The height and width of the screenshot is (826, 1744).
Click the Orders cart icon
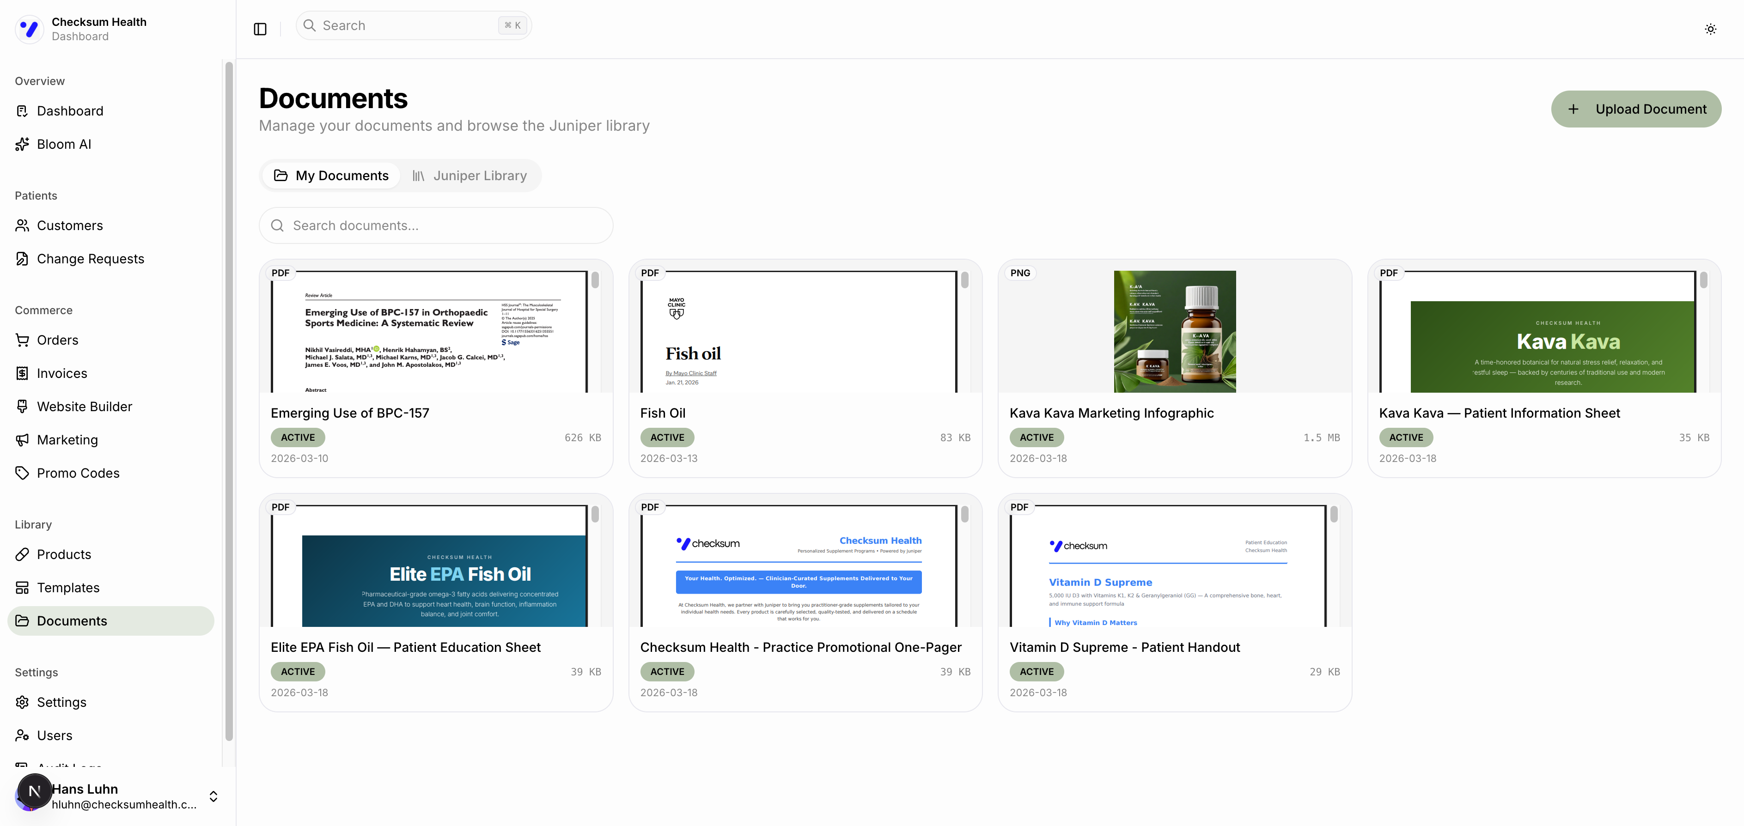[x=22, y=340]
